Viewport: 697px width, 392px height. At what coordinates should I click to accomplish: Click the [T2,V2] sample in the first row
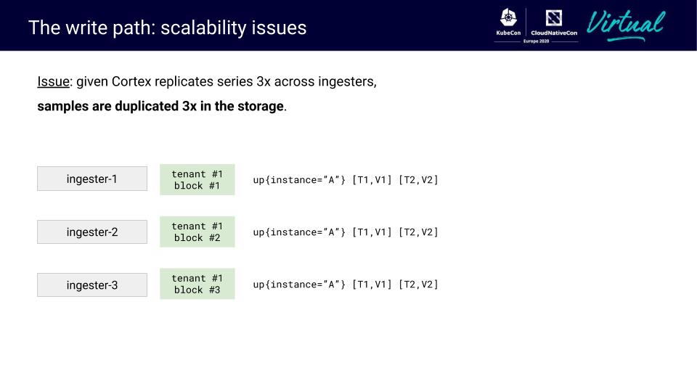[x=418, y=179]
